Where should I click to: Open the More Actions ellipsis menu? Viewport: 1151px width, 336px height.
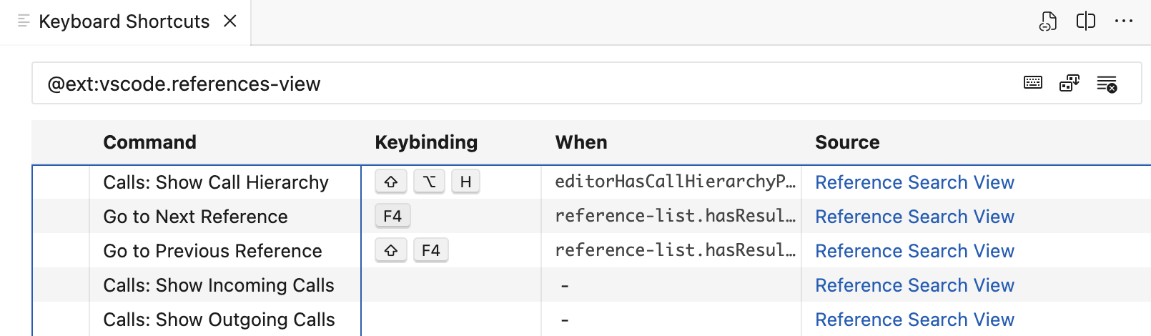coord(1123,21)
